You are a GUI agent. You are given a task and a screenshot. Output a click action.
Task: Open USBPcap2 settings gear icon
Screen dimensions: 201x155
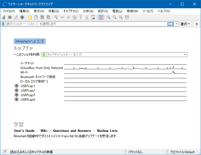coord(17,90)
